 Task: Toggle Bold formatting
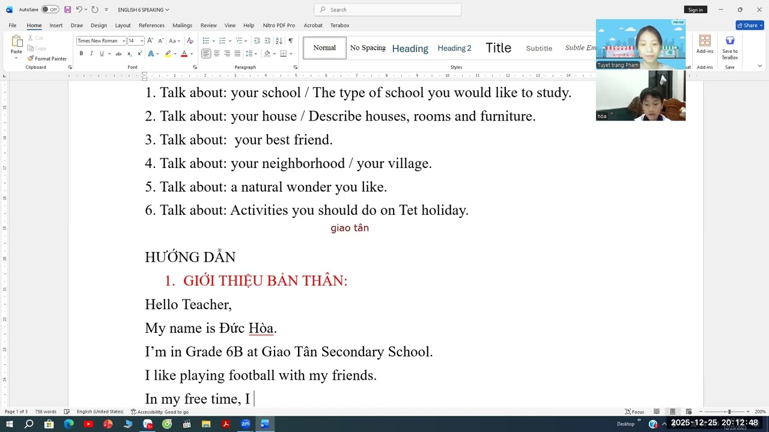tap(81, 54)
